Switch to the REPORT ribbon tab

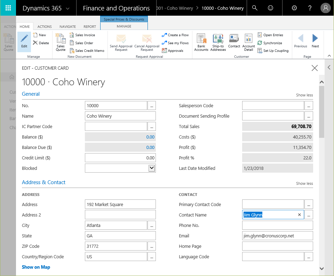90,26
